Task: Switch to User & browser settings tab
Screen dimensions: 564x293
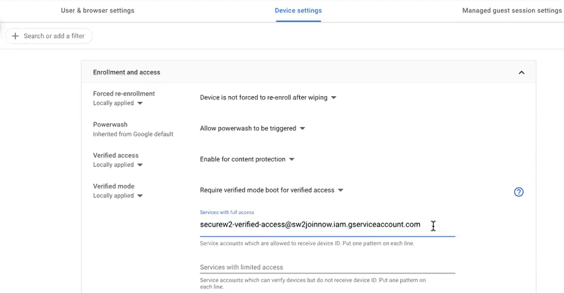Action: click(97, 11)
